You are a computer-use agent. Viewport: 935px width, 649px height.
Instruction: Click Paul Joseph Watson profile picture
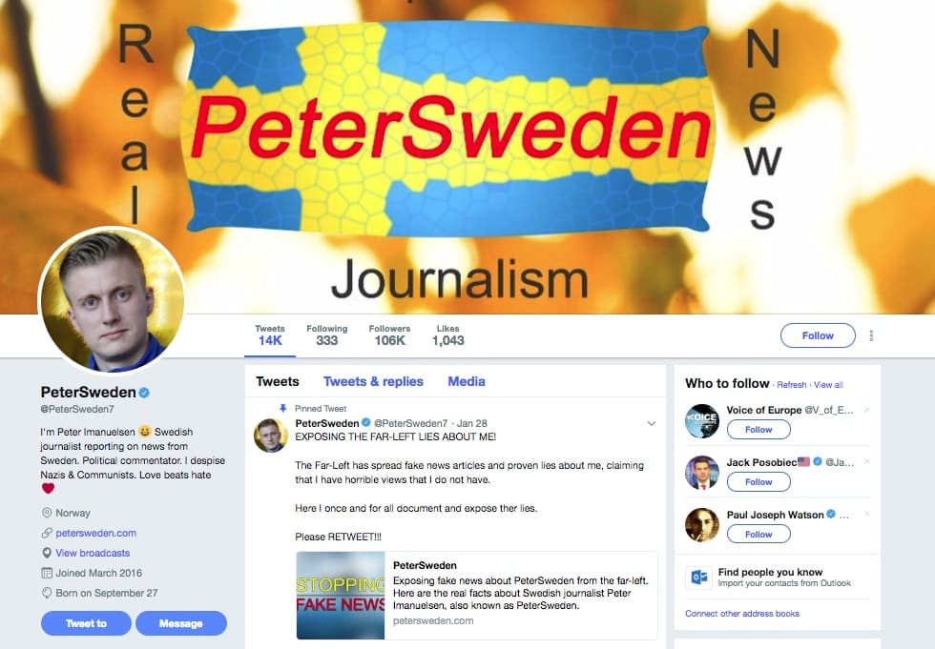tap(702, 525)
